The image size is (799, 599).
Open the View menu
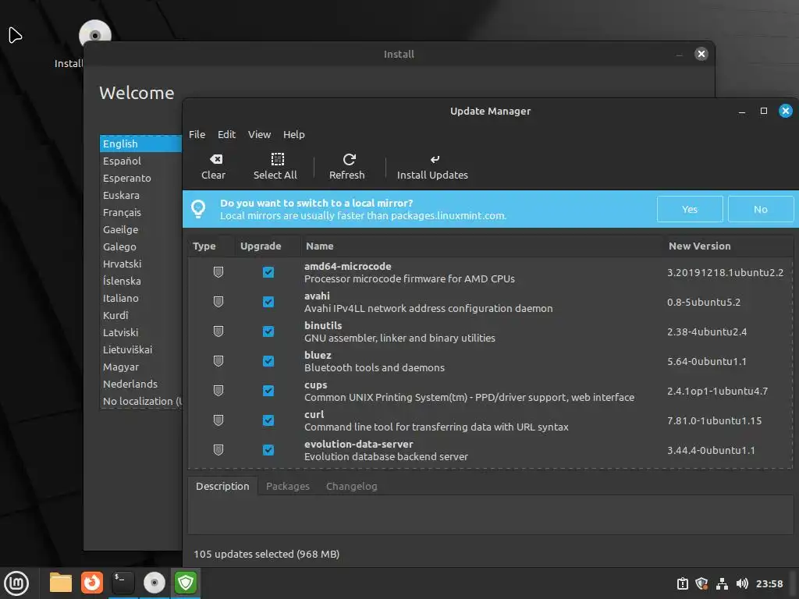click(x=259, y=134)
